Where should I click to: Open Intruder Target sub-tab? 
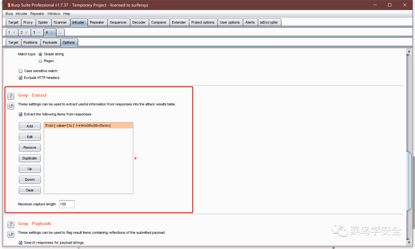(13, 43)
